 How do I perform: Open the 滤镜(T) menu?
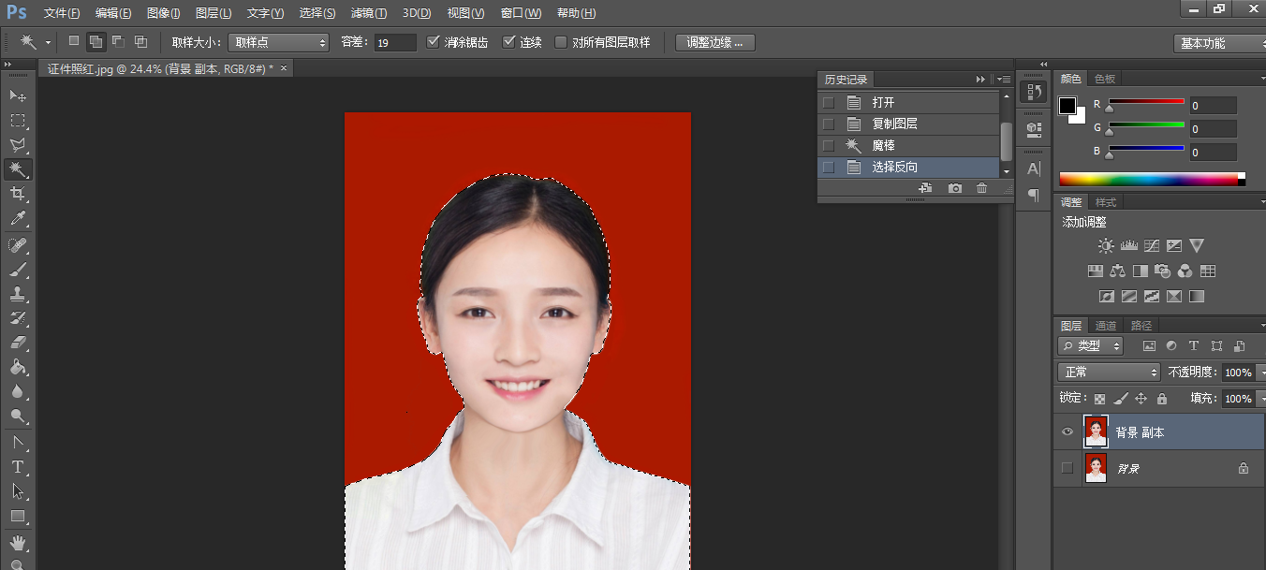tap(368, 13)
